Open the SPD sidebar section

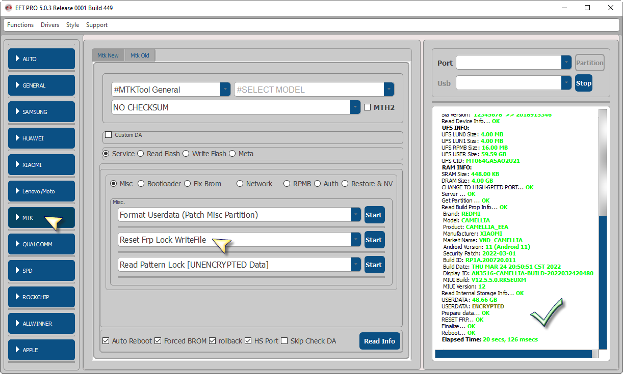[42, 271]
